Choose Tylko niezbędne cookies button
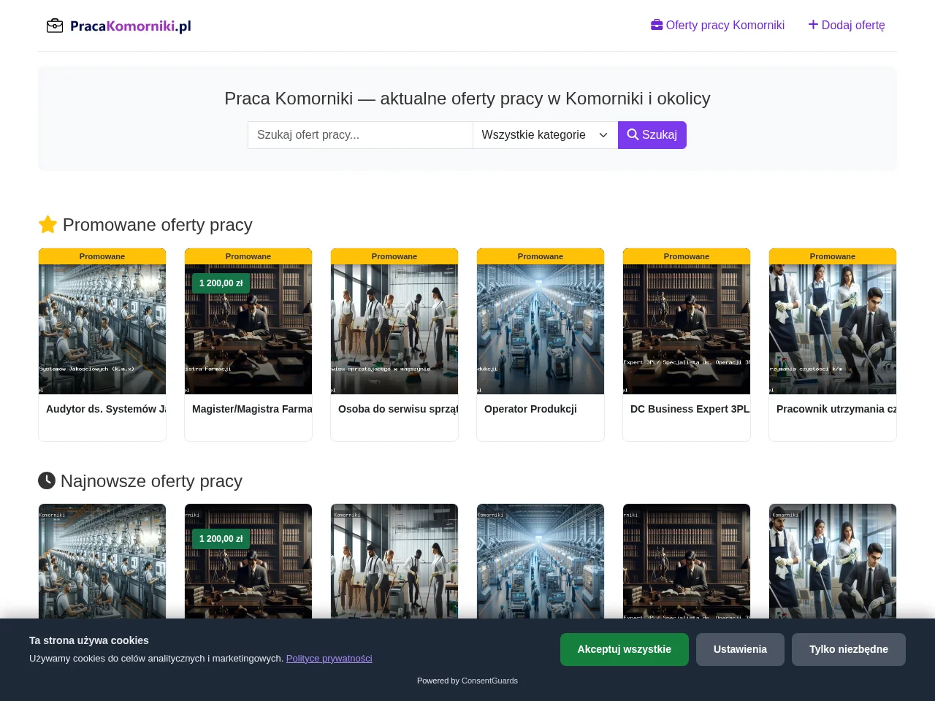Viewport: 935px width, 701px height. click(x=849, y=649)
